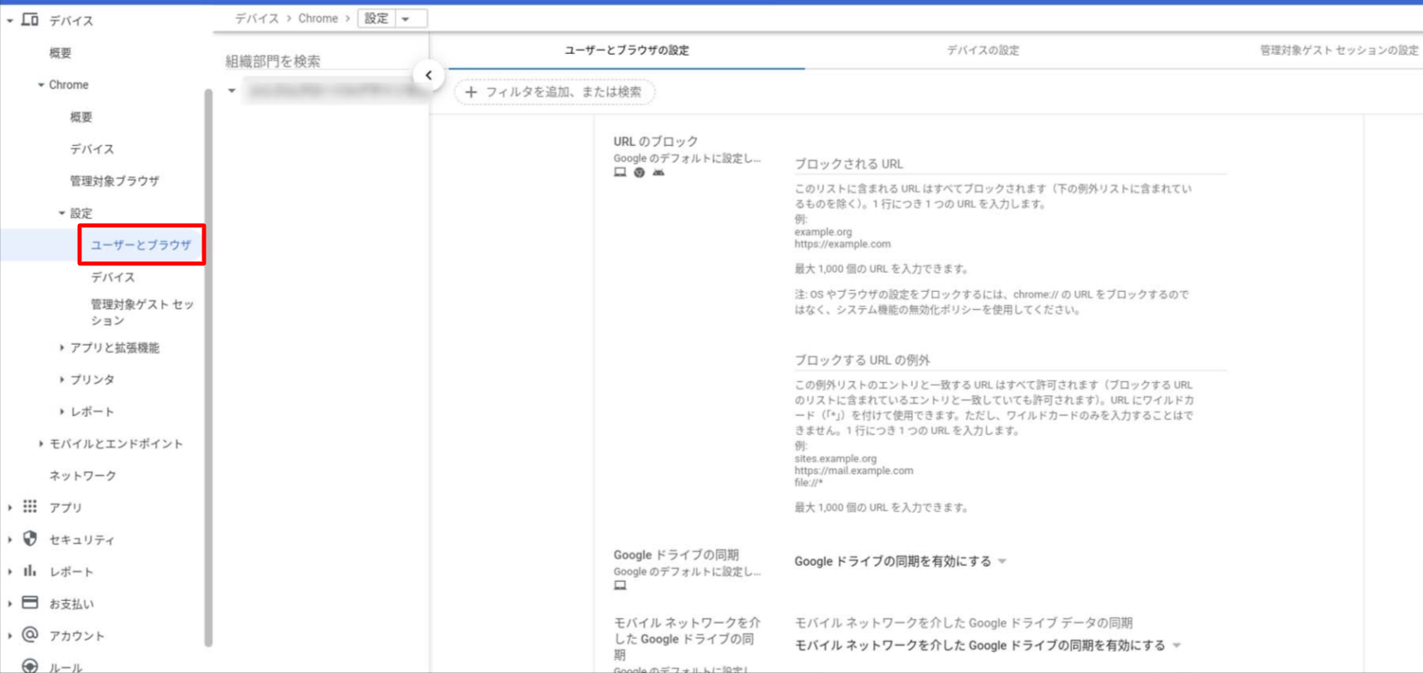This screenshot has height=673, width=1423.
Task: Click the URL のブロック setting title
Action: (656, 141)
